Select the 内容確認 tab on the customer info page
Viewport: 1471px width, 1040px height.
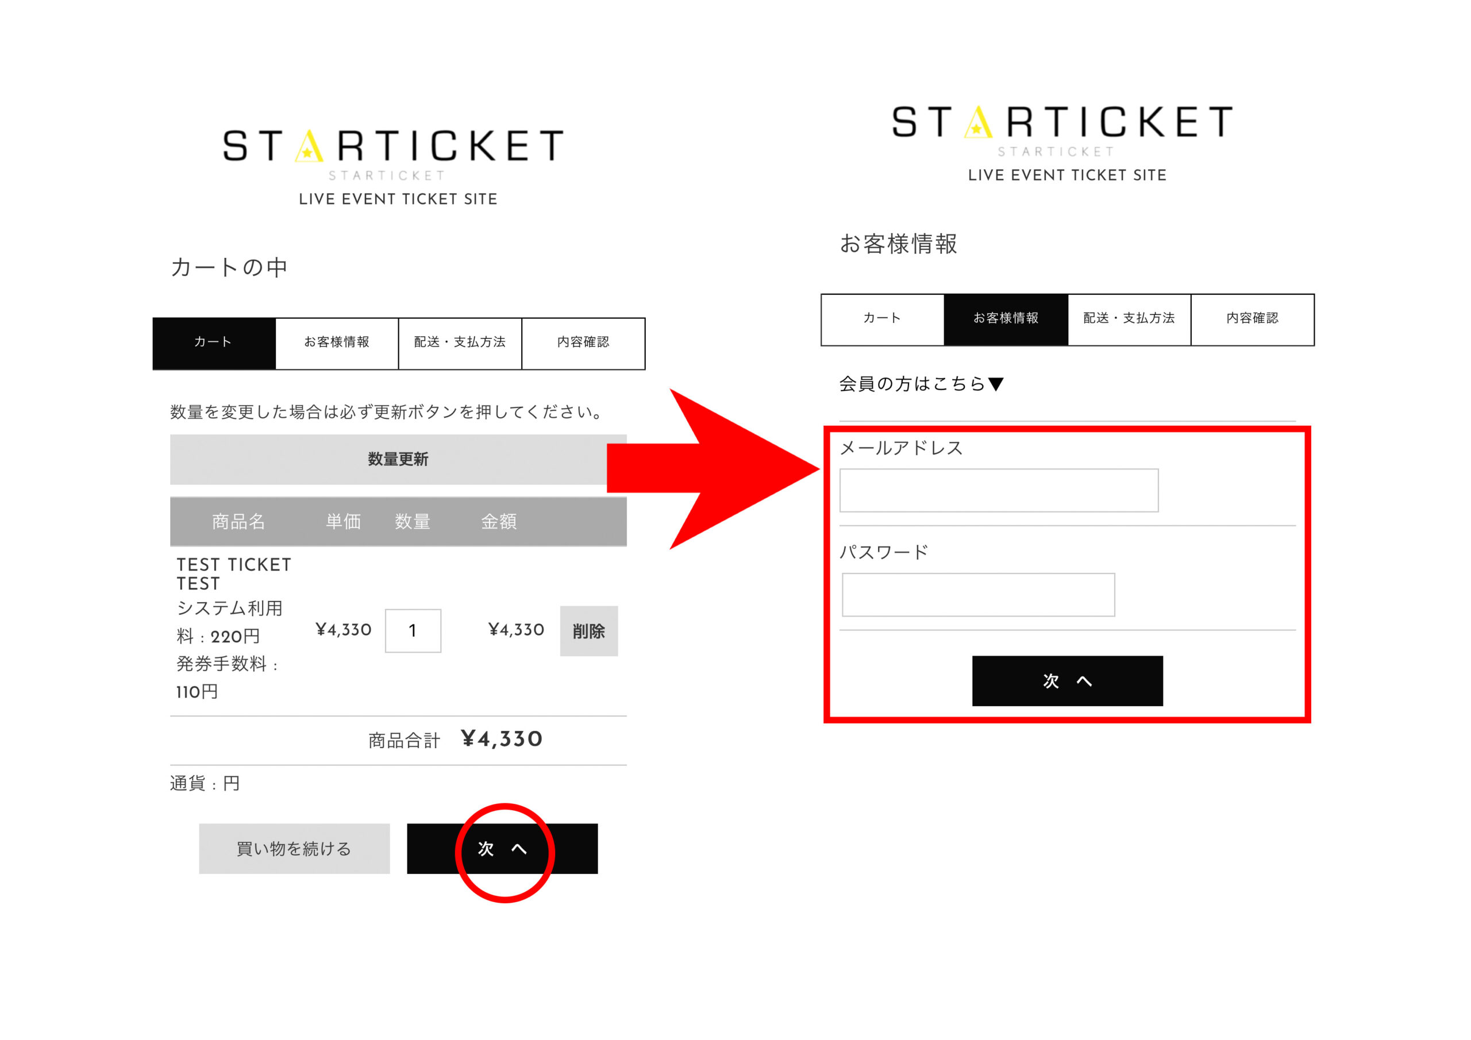1253,319
